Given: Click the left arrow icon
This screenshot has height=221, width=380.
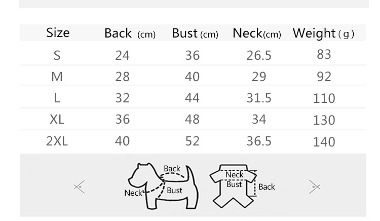Looking at the screenshot, I should 79,187.
